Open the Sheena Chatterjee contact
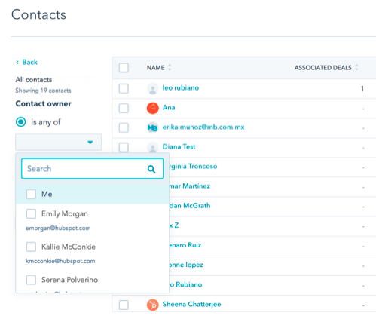376x316 pixels. click(x=191, y=305)
